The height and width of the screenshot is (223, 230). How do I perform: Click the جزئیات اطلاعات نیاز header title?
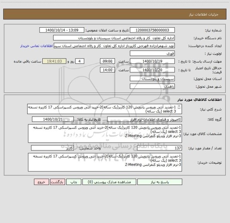coord(204,14)
